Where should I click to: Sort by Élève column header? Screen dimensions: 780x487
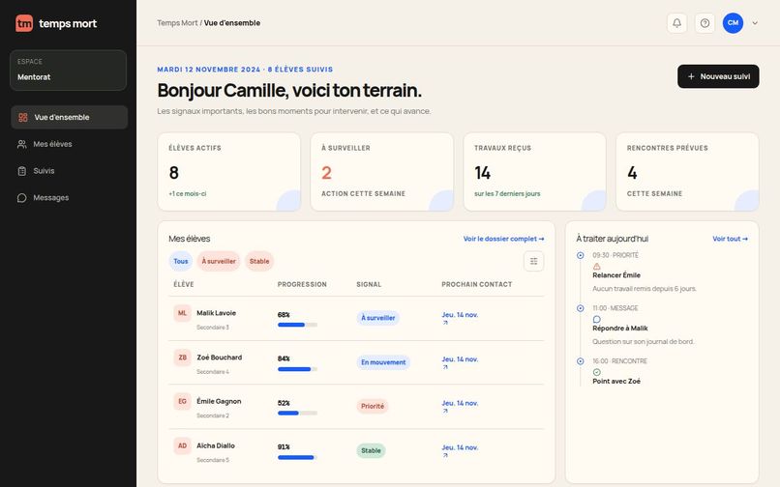point(184,284)
